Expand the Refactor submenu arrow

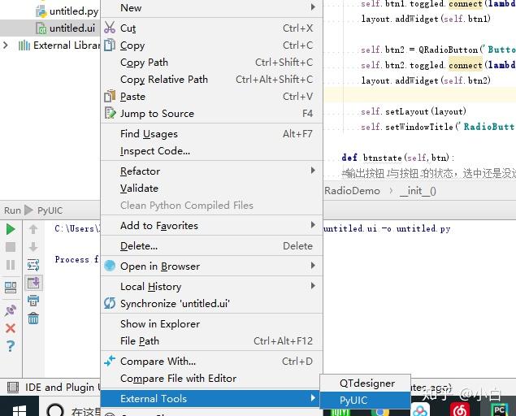pyautogui.click(x=313, y=171)
